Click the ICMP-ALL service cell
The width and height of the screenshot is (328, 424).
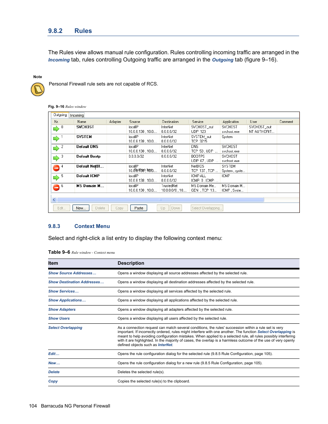pos(199,176)
